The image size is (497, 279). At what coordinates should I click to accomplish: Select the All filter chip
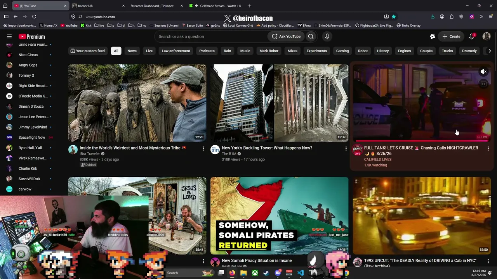click(116, 51)
